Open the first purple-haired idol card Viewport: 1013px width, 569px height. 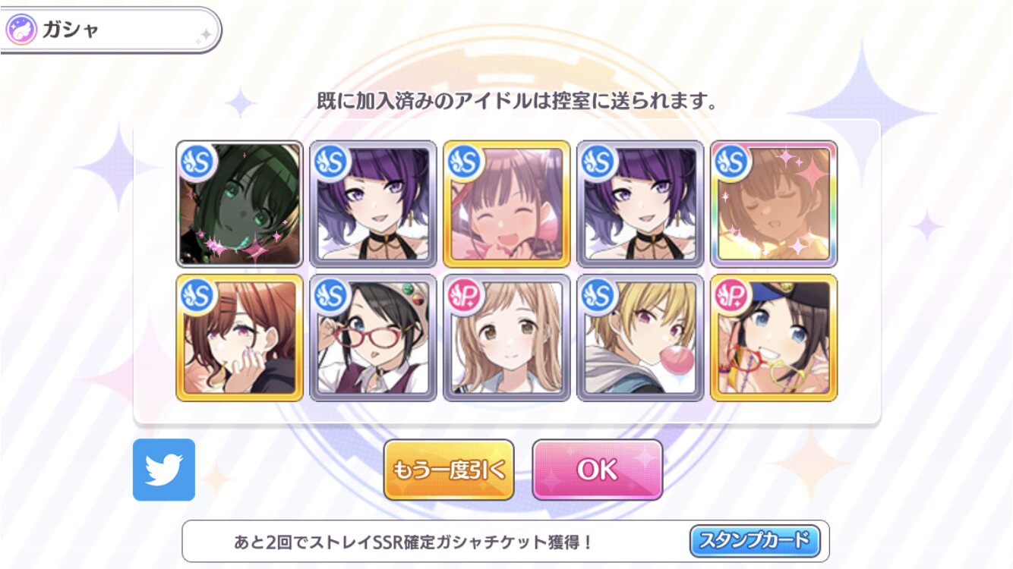click(373, 204)
